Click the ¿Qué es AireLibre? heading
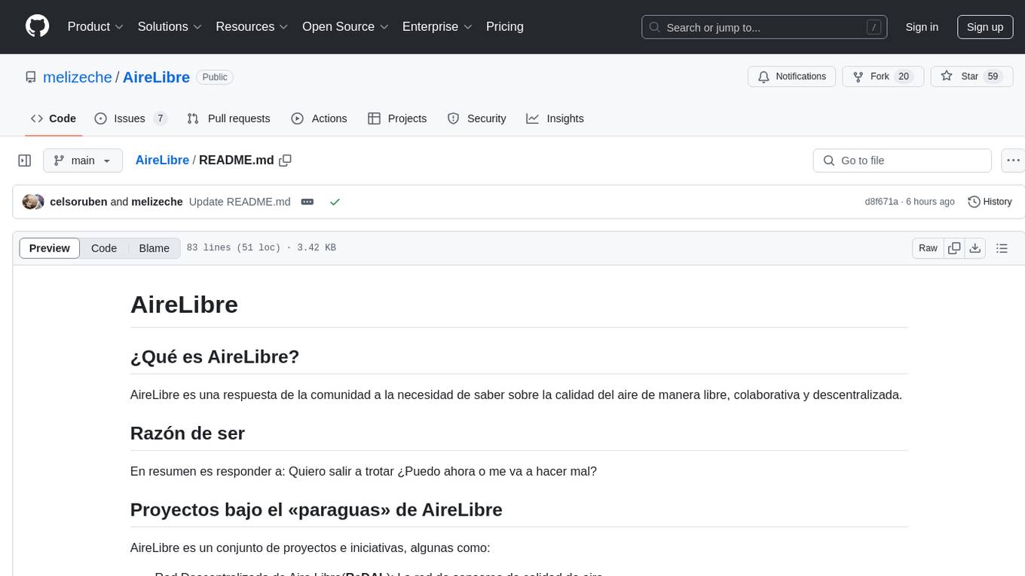This screenshot has width=1025, height=576. click(215, 356)
